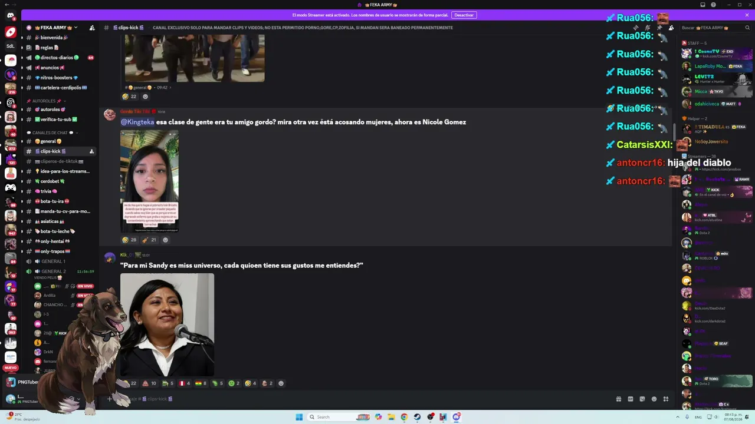Screen dimensions: 755x424
Task: Open the walking people video thumbnail
Action: [x=195, y=58]
